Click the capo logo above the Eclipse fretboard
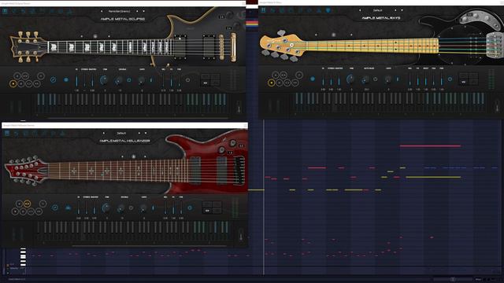 [x=95, y=36]
